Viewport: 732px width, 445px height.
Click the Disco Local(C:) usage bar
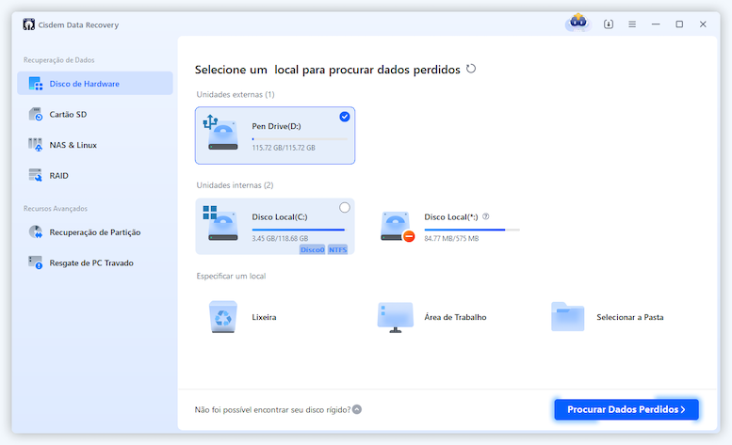(x=298, y=230)
